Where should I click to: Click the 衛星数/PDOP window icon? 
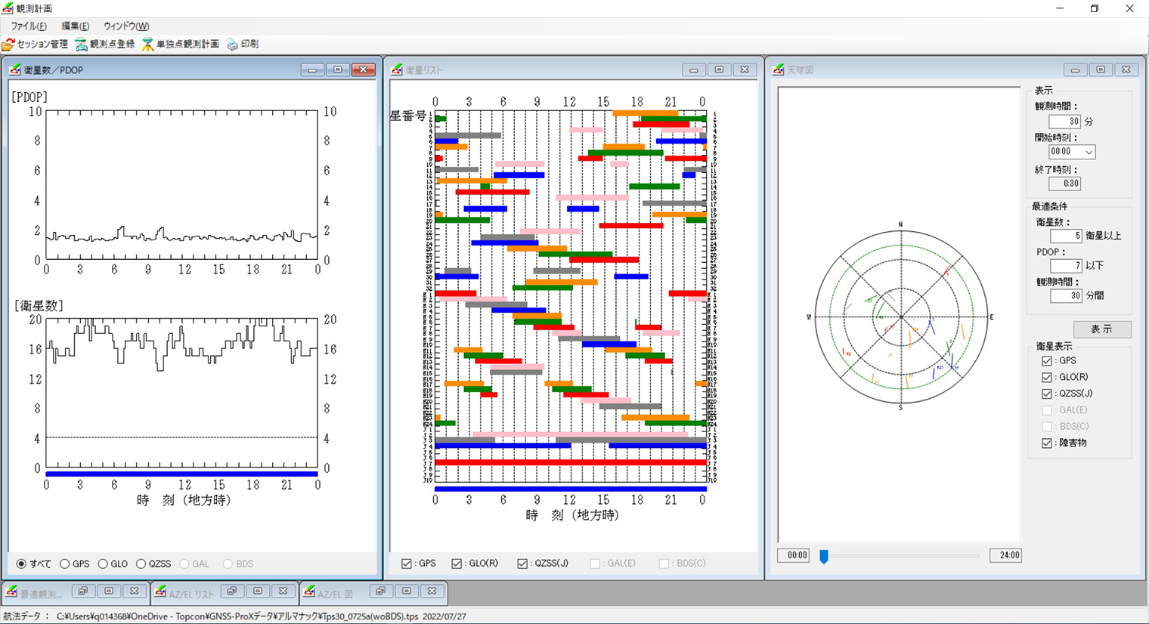tap(15, 70)
